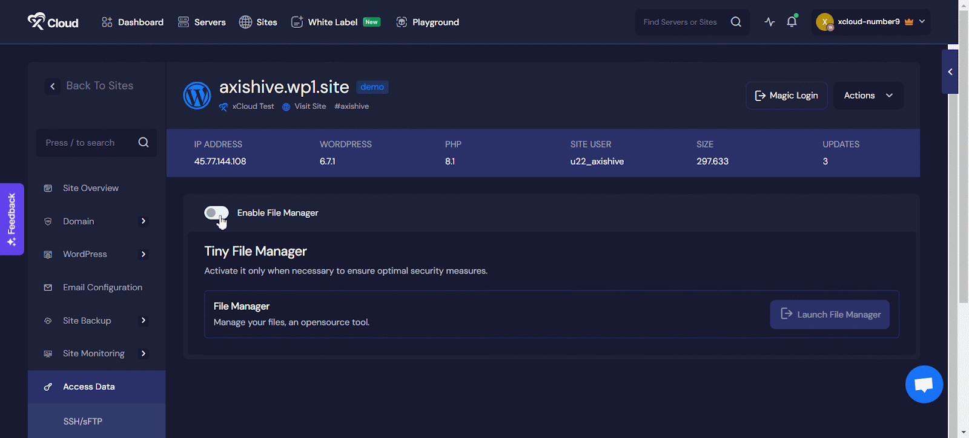Open the Dashboard menu item

pyautogui.click(x=133, y=22)
